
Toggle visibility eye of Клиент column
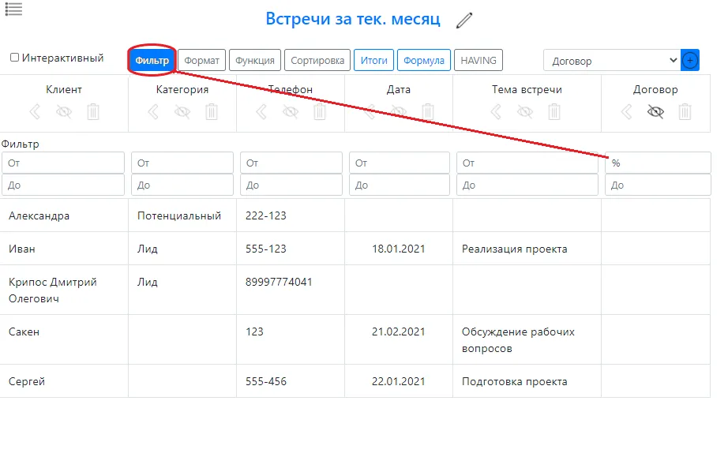coord(64,112)
